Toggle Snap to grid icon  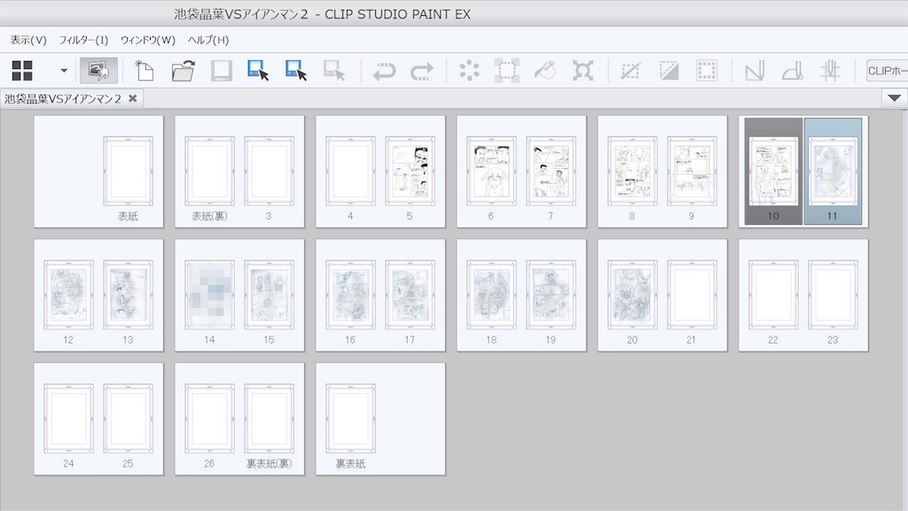click(x=830, y=71)
